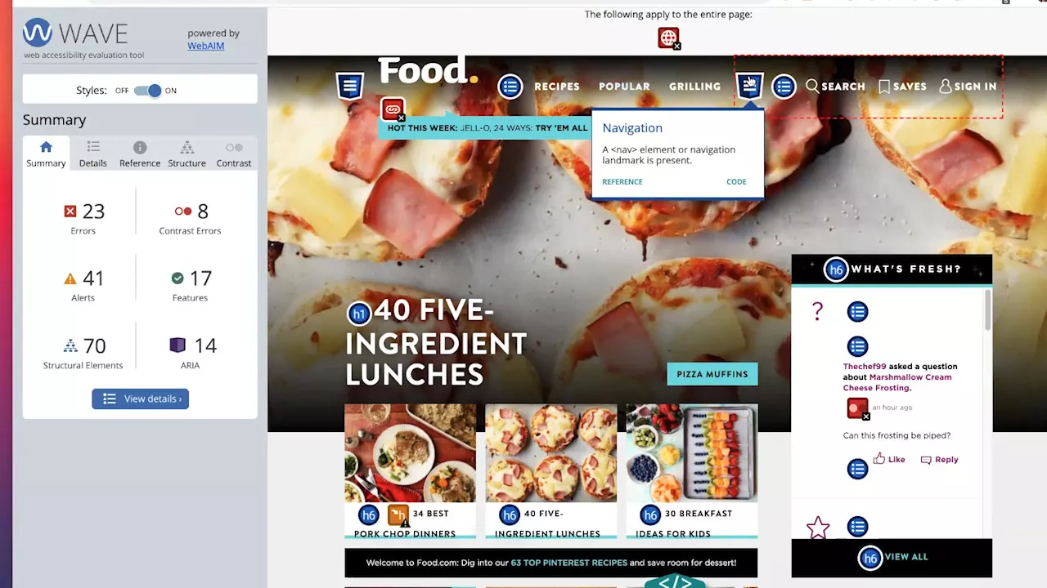Click CODE link in Navigation tooltip

click(x=736, y=182)
